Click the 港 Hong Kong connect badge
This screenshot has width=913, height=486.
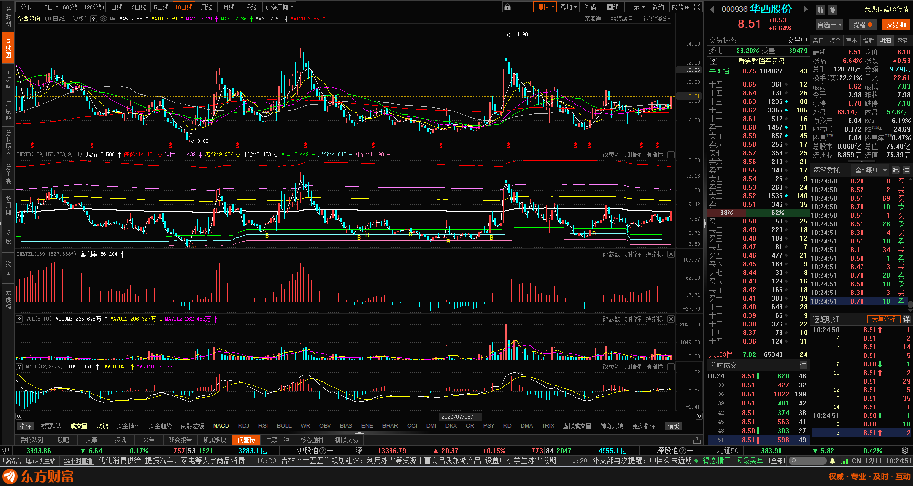click(x=832, y=10)
